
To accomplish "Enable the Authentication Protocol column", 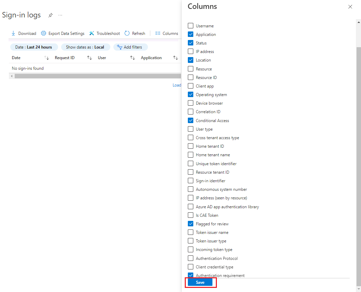I will click(x=191, y=258).
